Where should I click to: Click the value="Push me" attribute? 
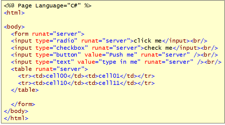[x=111, y=55]
